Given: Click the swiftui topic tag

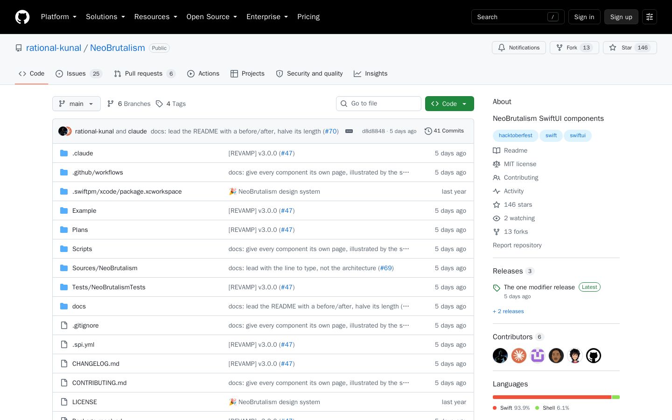Looking at the screenshot, I should [577, 135].
